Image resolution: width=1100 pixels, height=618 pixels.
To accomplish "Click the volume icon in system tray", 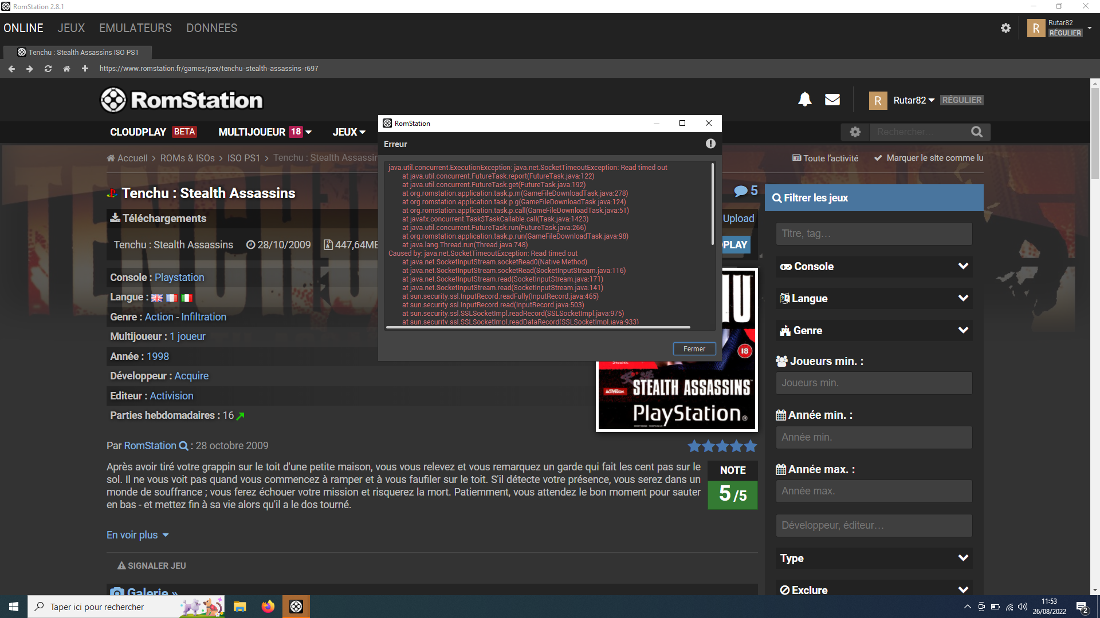I will tap(1023, 607).
